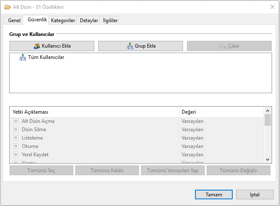280x206 pixels.
Task: Toggle the Dizin Silme checkbox
Action: [x=16, y=130]
